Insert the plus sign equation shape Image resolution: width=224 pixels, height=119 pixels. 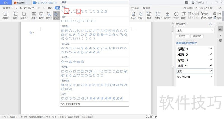tap(62, 62)
